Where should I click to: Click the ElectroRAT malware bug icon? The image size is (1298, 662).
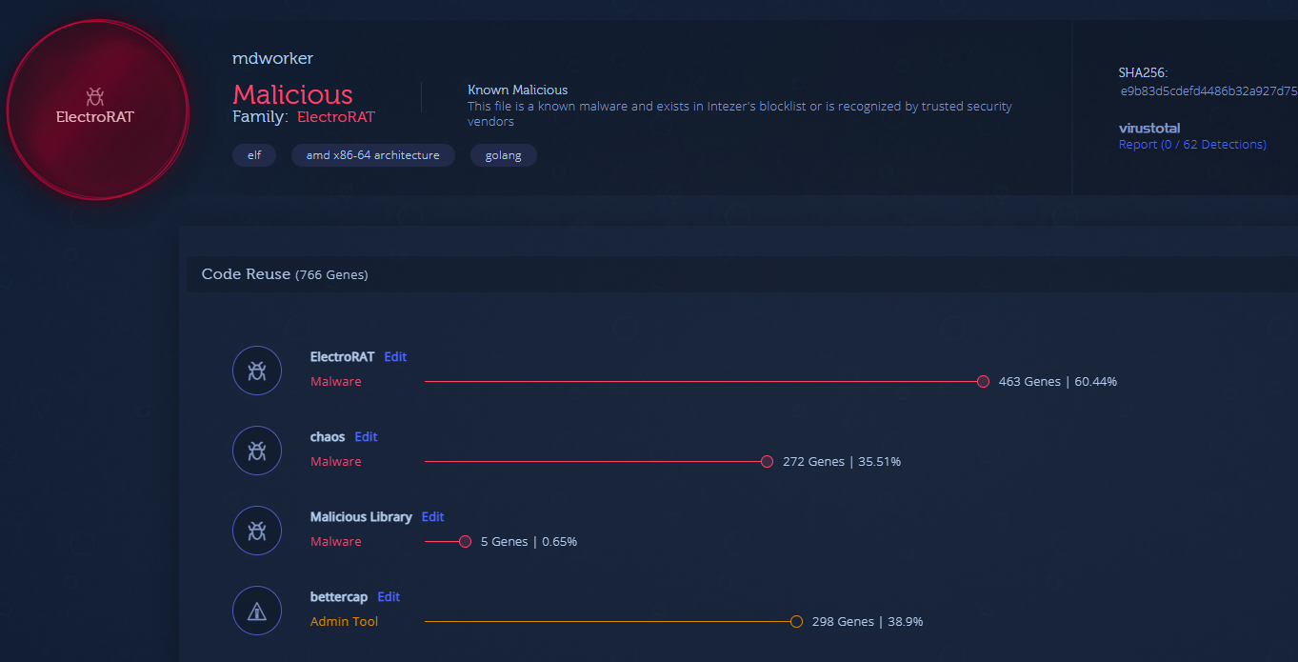tap(257, 371)
